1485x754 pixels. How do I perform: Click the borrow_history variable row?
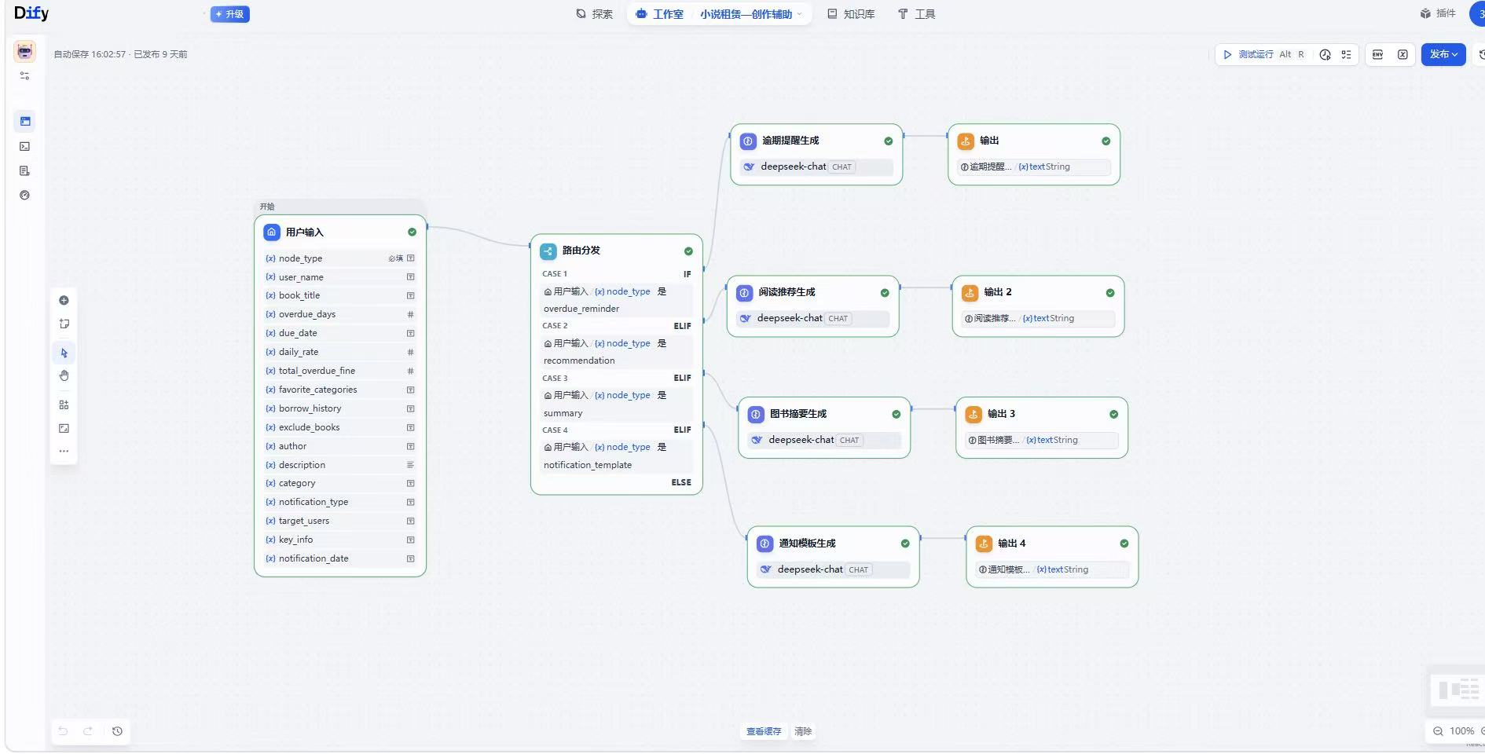[x=340, y=408]
